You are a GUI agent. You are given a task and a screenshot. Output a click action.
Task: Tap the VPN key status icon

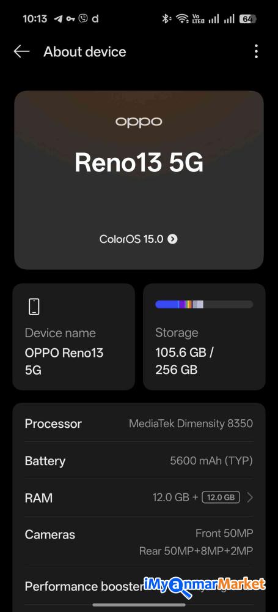[71, 18]
